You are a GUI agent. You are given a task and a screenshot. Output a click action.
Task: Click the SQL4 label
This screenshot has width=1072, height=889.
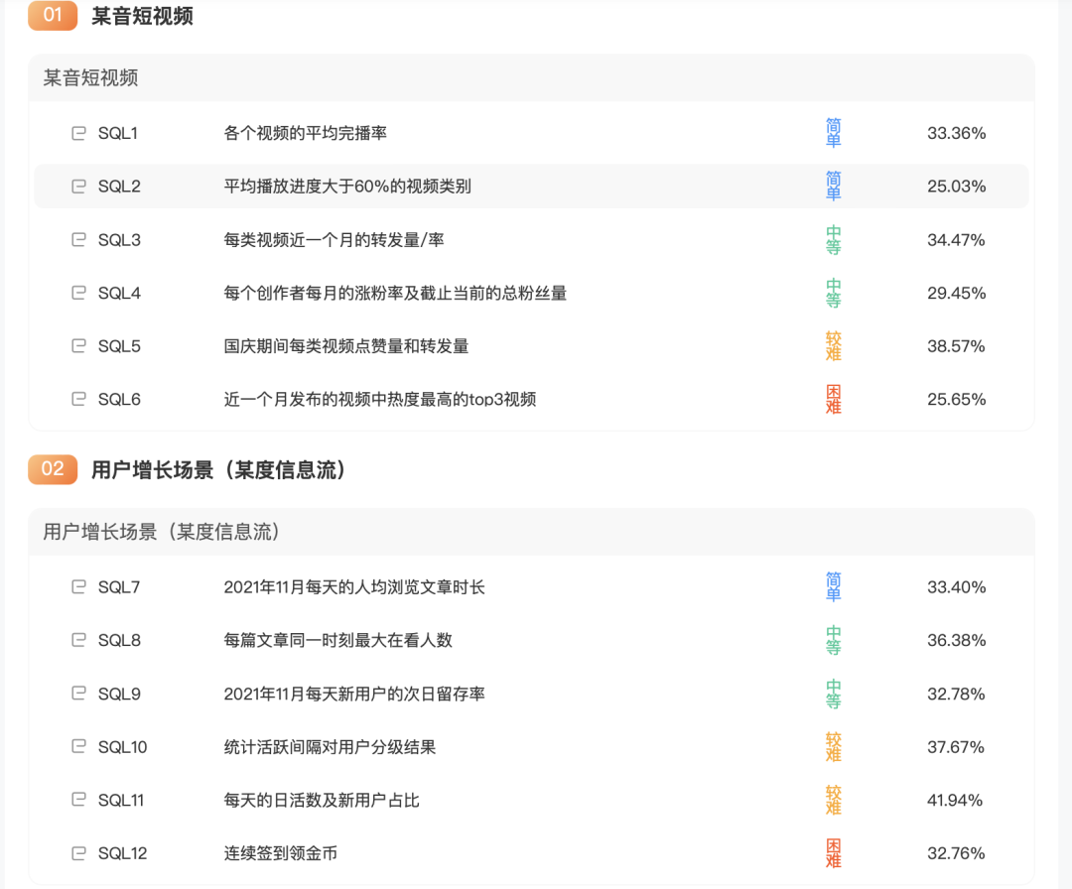pyautogui.click(x=119, y=293)
